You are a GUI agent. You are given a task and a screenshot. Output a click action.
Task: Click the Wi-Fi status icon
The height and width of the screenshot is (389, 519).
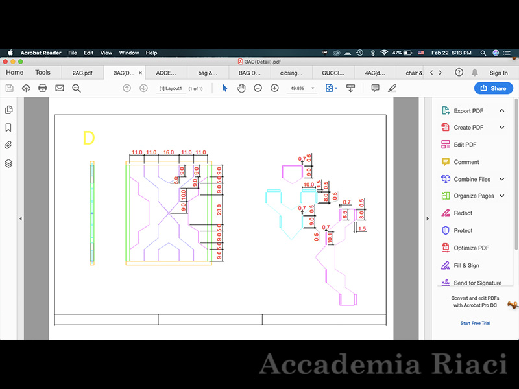[x=384, y=53]
